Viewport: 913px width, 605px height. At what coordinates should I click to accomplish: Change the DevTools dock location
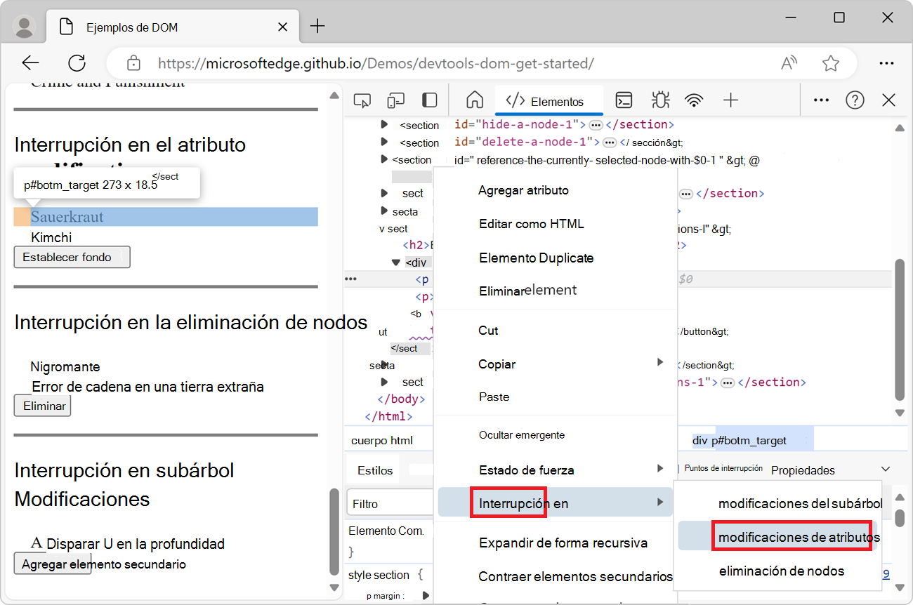[x=429, y=100]
